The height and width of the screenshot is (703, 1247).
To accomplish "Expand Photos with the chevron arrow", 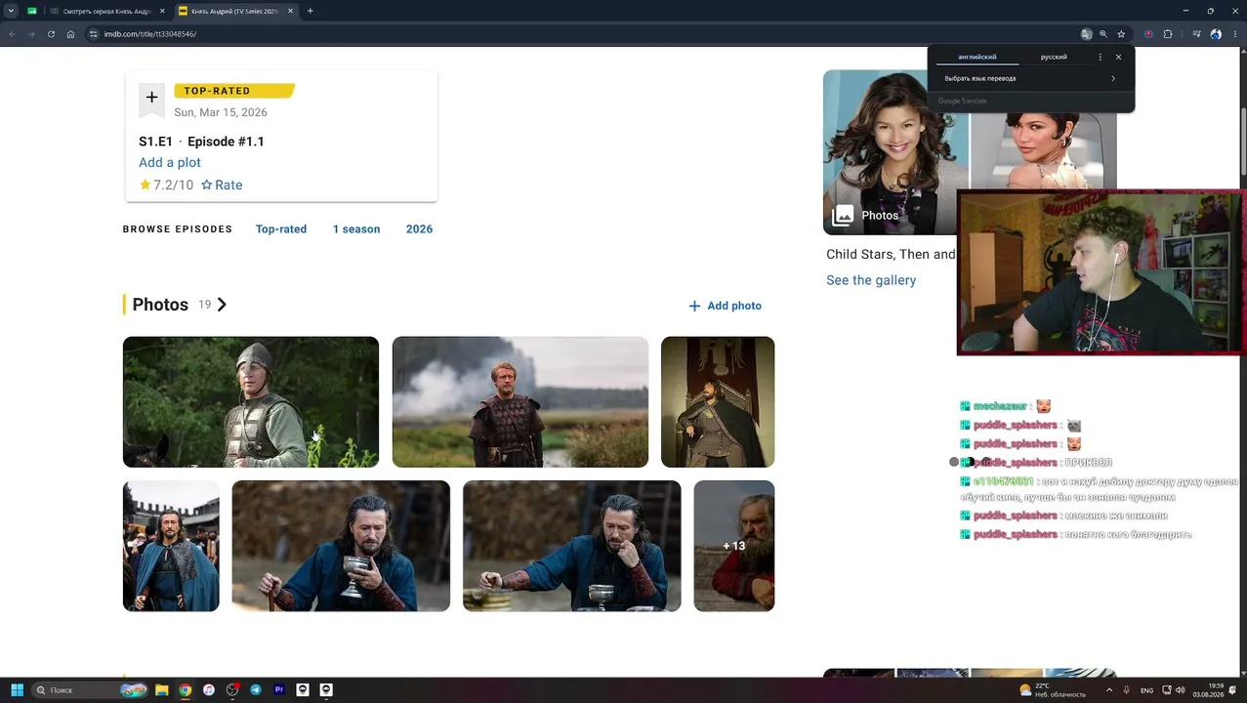I will tap(222, 305).
